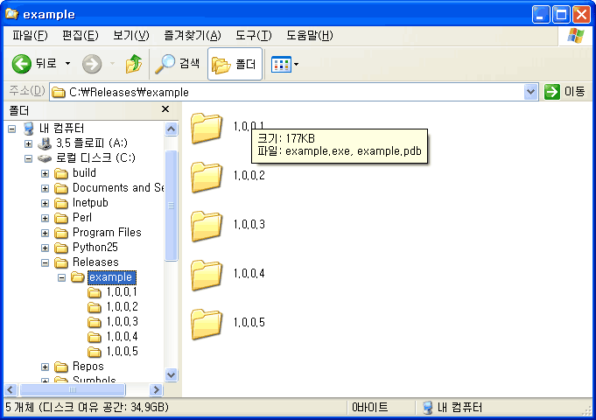
Task: Collapse the Releases tree node
Action: pos(46,262)
